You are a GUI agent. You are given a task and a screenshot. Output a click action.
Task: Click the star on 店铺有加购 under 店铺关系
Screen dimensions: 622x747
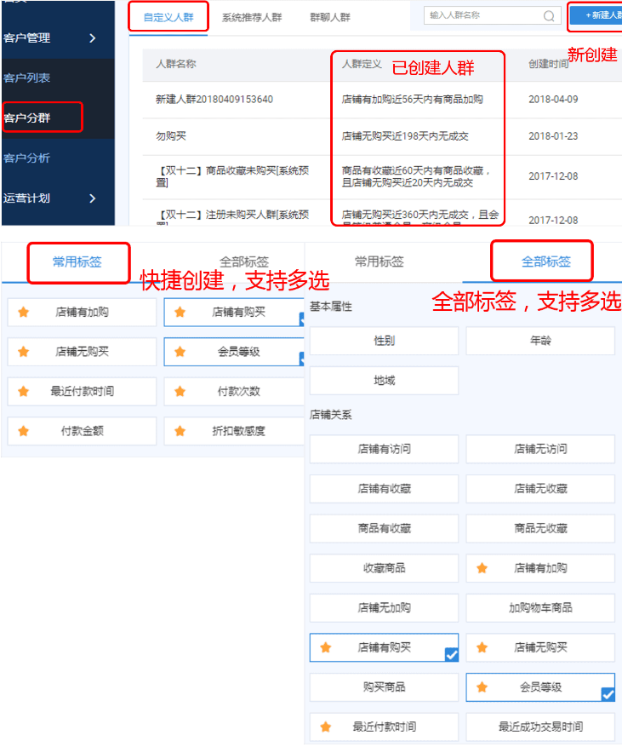click(482, 568)
